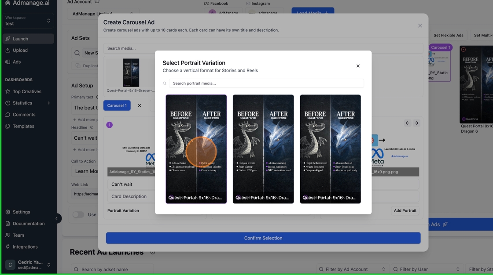The image size is (493, 275).
Task: Open the Ads sidebar item
Action: 28,62
